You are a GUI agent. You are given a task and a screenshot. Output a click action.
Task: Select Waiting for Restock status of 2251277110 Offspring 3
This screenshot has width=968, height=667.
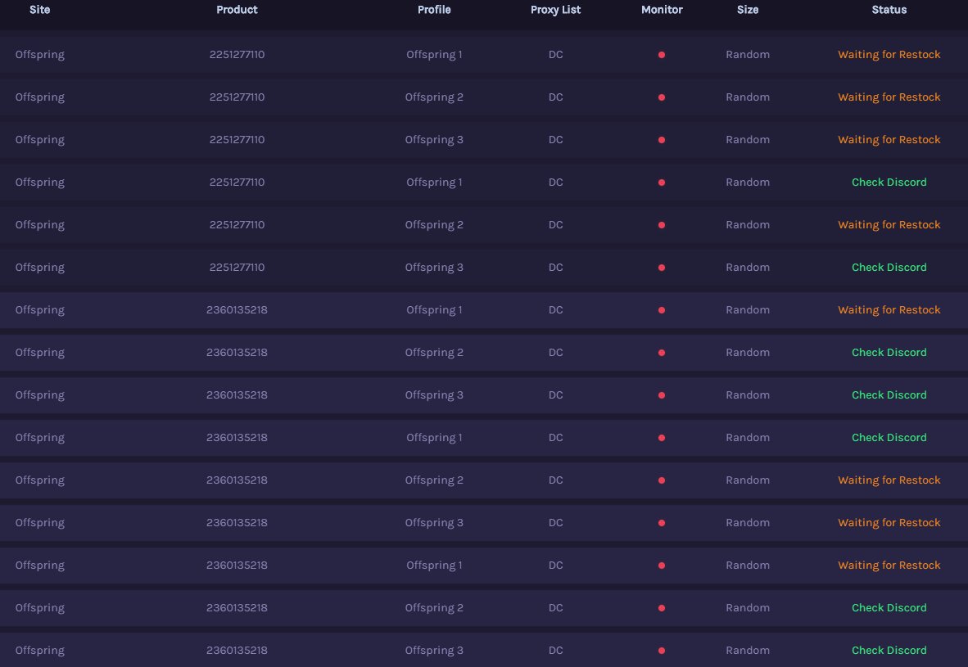pyautogui.click(x=889, y=139)
